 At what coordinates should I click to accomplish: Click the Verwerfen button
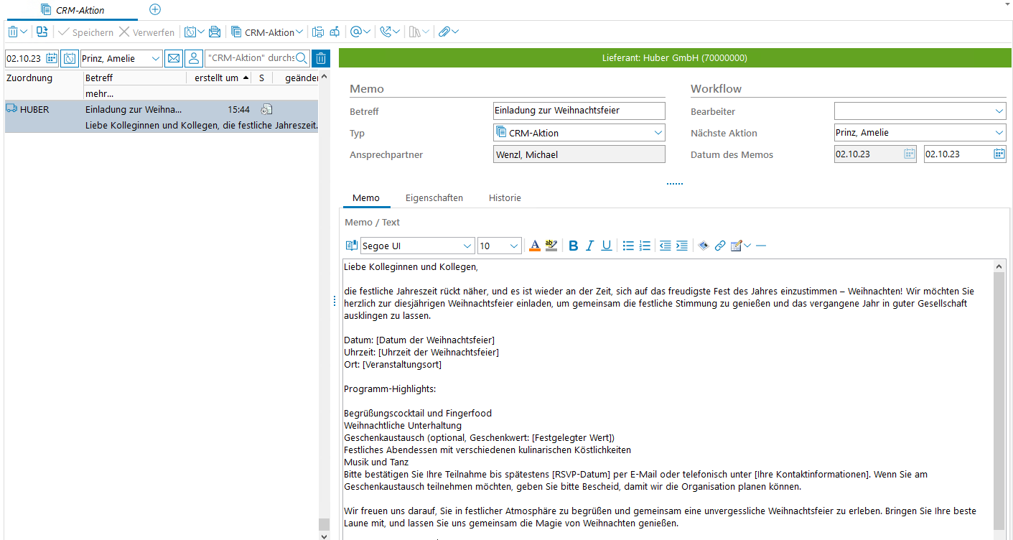point(146,32)
